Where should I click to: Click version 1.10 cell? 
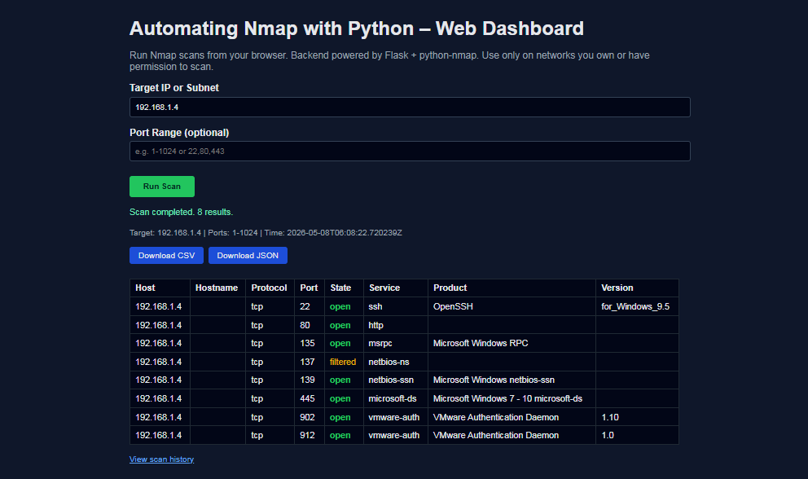[637, 416]
